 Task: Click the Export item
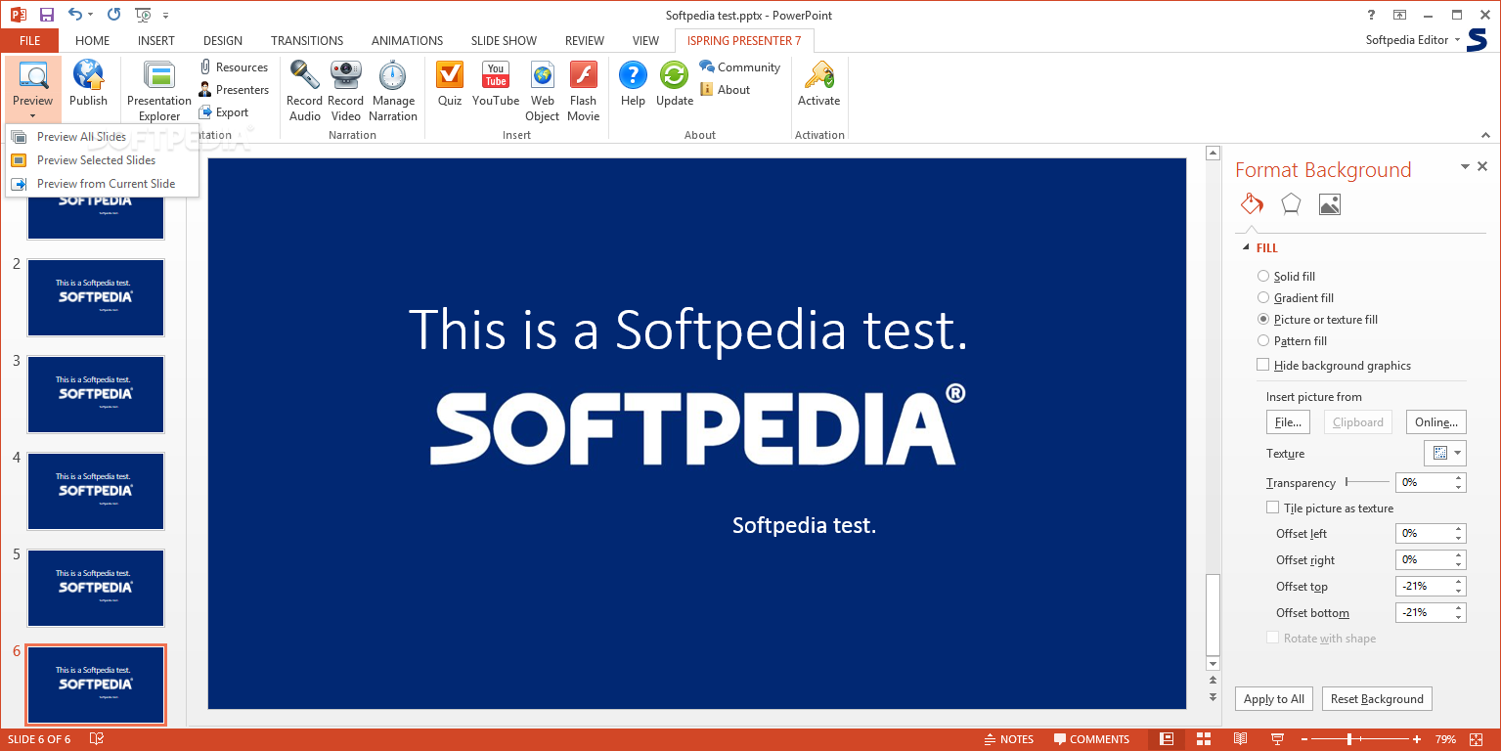pyautogui.click(x=224, y=112)
